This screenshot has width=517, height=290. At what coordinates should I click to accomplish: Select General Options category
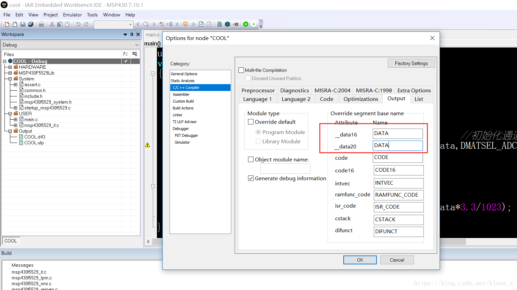tap(184, 74)
